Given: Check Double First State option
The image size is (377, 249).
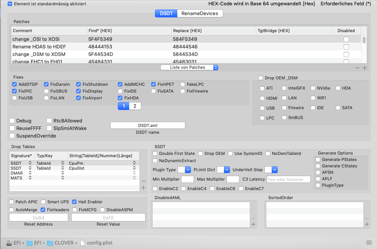Looking at the screenshot, I should 155,153.
